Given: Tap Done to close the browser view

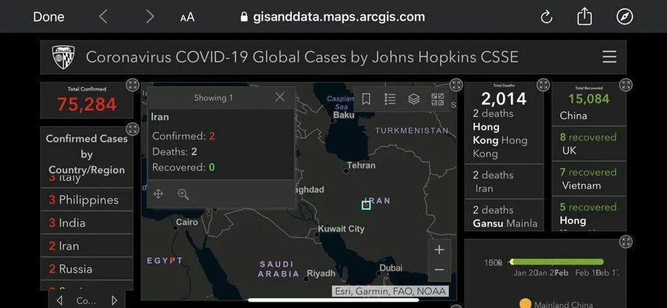Looking at the screenshot, I should [48, 17].
